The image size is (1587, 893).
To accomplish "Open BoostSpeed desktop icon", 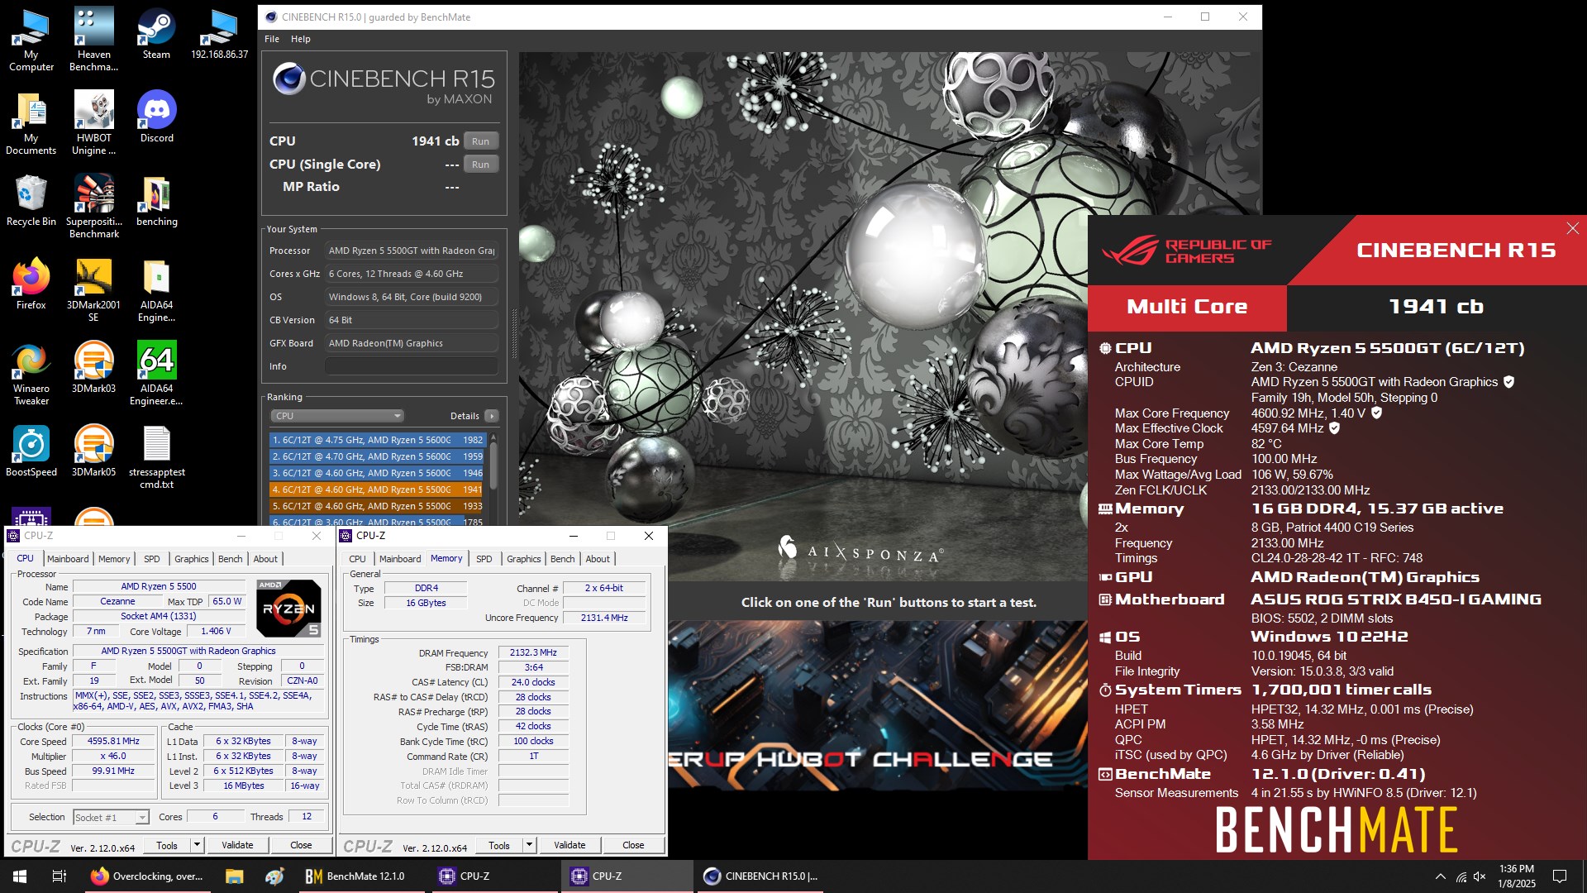I will (31, 451).
